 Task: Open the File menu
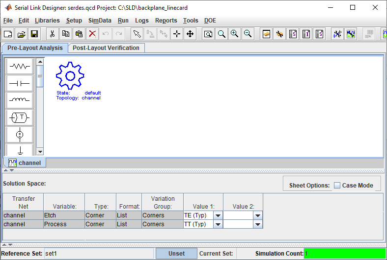(x=8, y=21)
